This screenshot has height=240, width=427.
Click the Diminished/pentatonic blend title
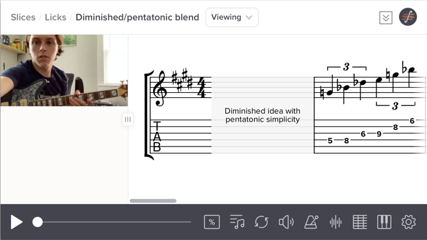pos(137,17)
